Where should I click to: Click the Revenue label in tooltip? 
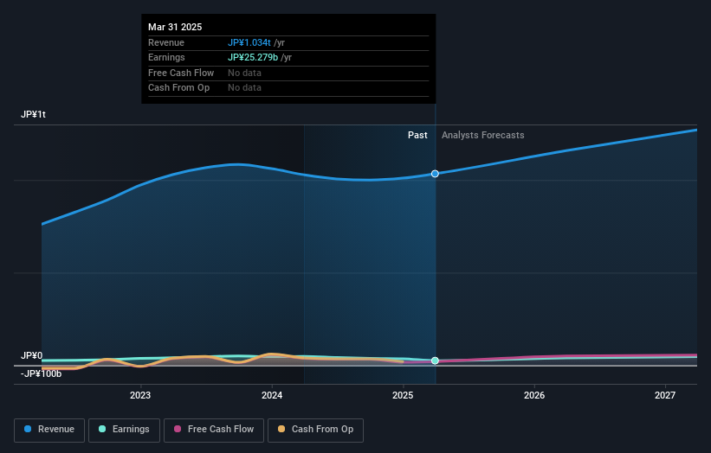pyautogui.click(x=166, y=42)
